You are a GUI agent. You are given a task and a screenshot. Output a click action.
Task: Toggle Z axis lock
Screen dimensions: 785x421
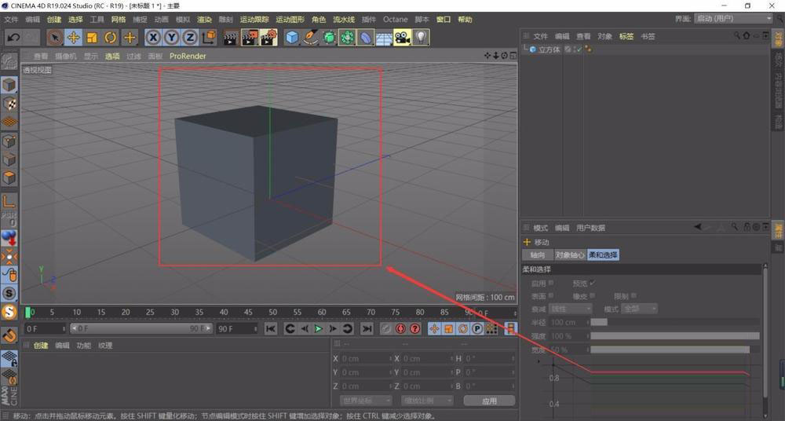pyautogui.click(x=190, y=37)
